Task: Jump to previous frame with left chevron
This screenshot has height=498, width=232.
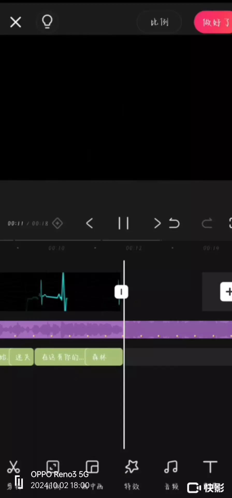Action: tap(90, 223)
